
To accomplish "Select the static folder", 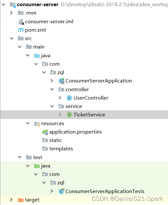I will coord(52,140).
